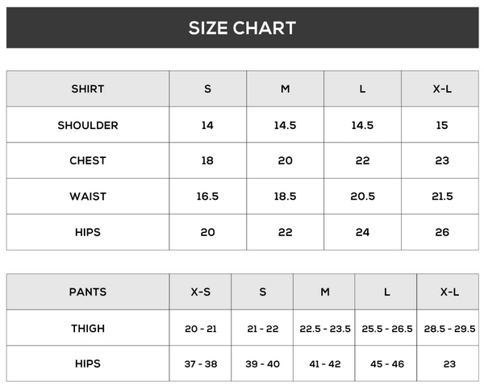Click the SIZE CHART title banner
The height and width of the screenshot is (386, 484).
(242, 28)
